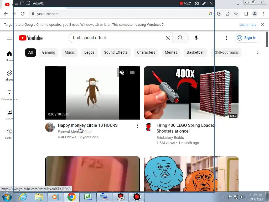Launch Internet Explorer from taskbar

click(23, 197)
